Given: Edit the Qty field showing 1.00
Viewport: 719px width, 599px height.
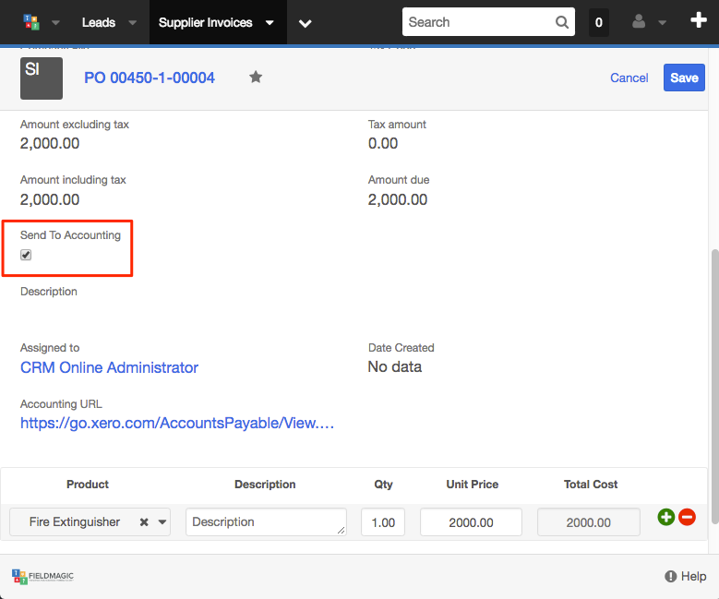Looking at the screenshot, I should 383,522.
